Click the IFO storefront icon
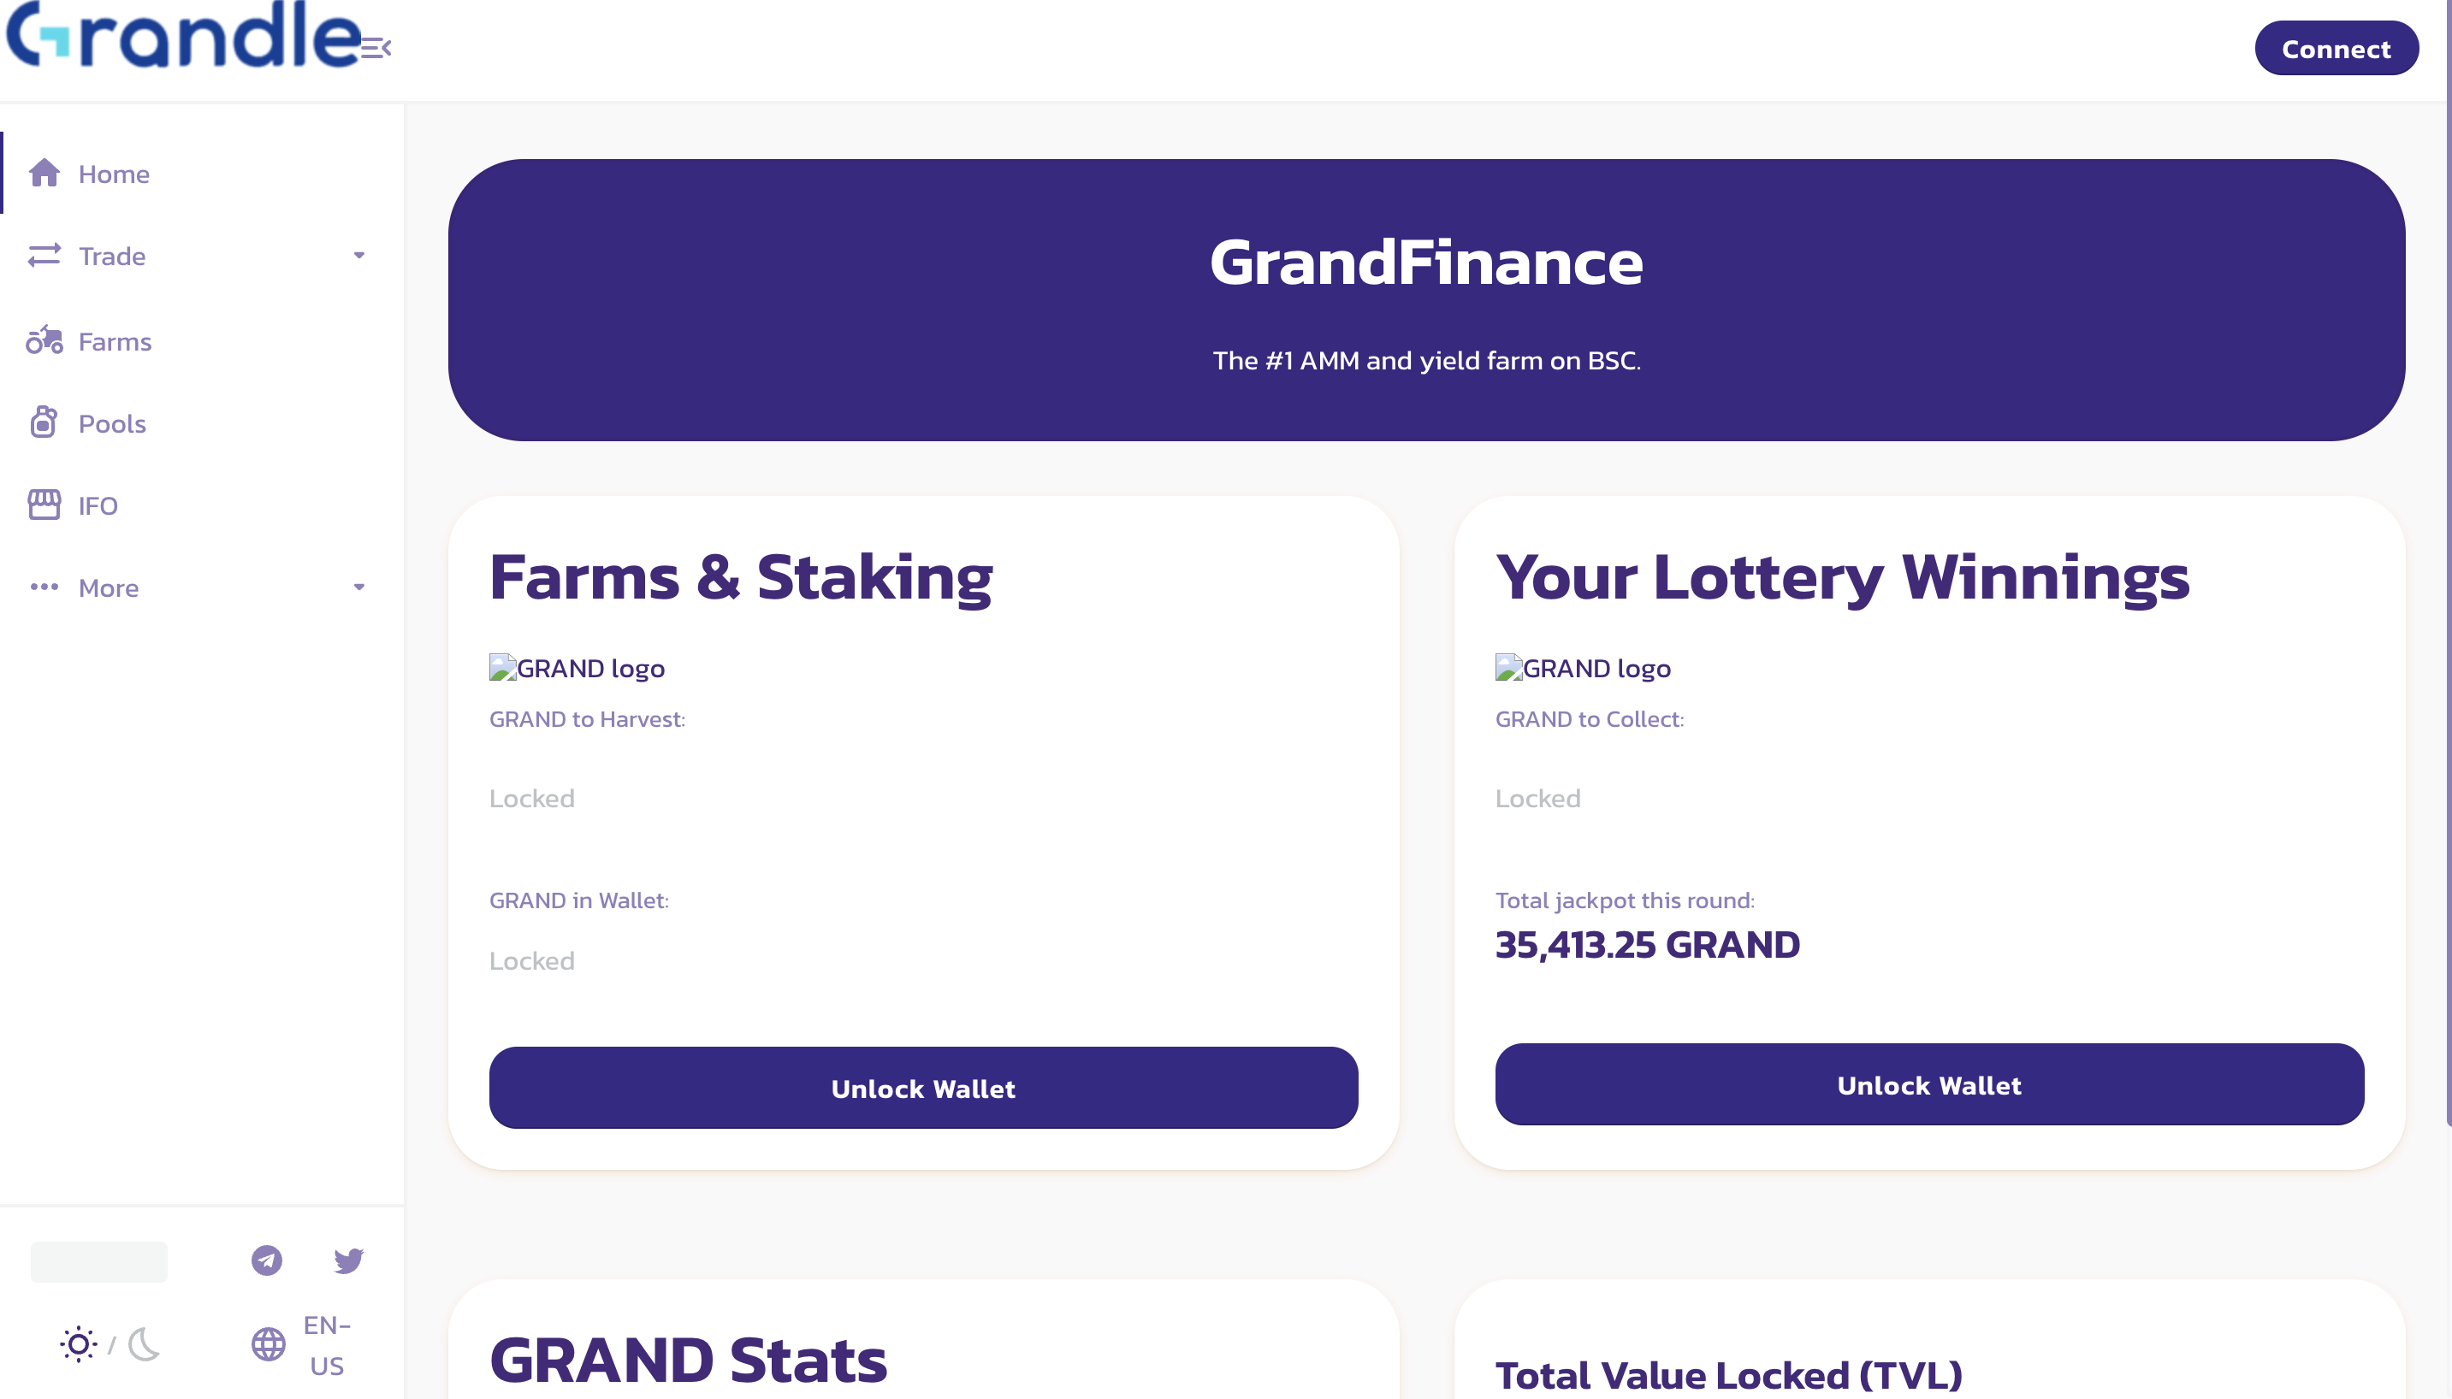 tap(44, 505)
